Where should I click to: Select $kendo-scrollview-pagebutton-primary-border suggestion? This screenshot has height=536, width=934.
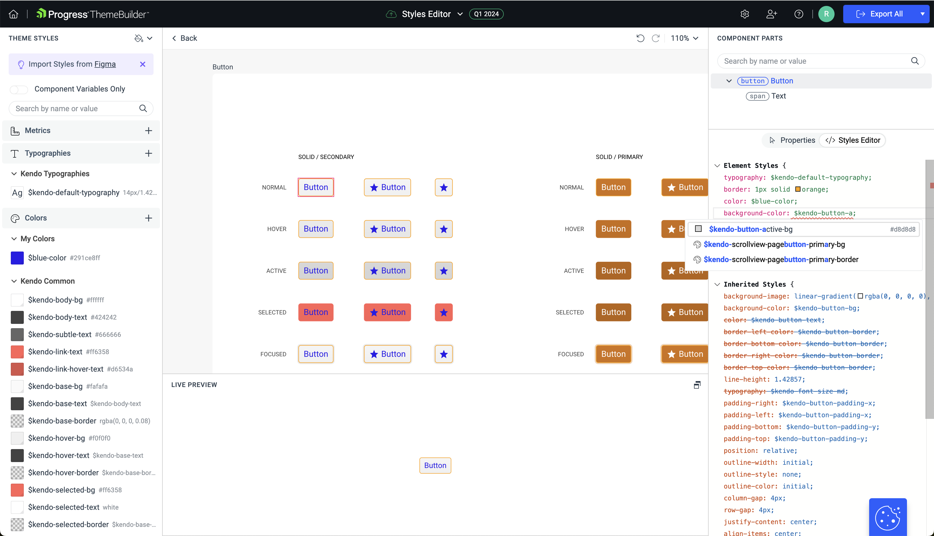pos(803,260)
